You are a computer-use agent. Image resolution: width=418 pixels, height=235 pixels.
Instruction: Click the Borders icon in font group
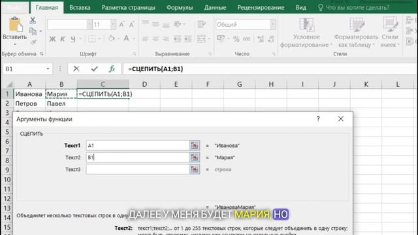[x=91, y=39]
